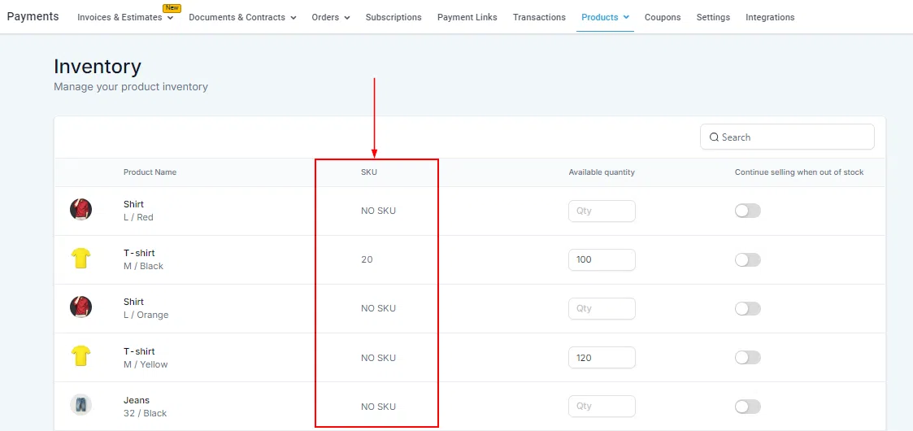Click the Jeans product name
The height and width of the screenshot is (431, 913).
coord(137,400)
